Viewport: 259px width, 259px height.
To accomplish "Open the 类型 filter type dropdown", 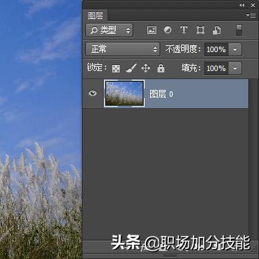I will point(110,30).
